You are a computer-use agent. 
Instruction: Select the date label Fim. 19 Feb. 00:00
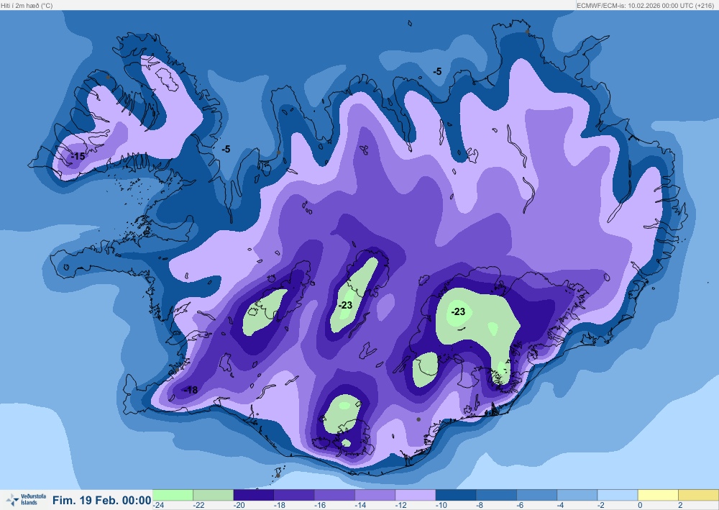101,500
